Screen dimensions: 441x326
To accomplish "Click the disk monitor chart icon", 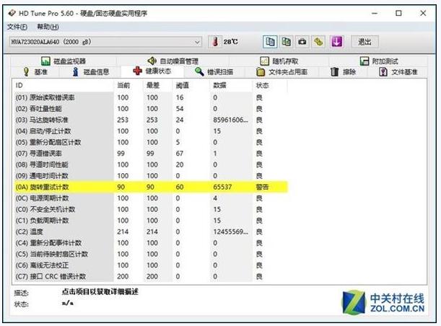I will point(45,61).
